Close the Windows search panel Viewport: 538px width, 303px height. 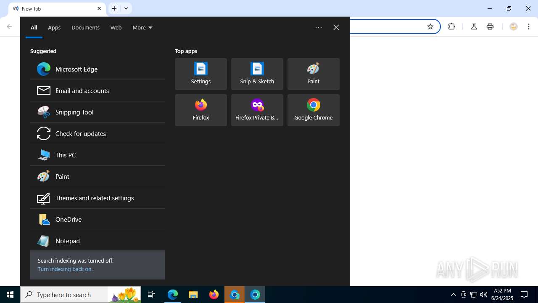(x=336, y=27)
